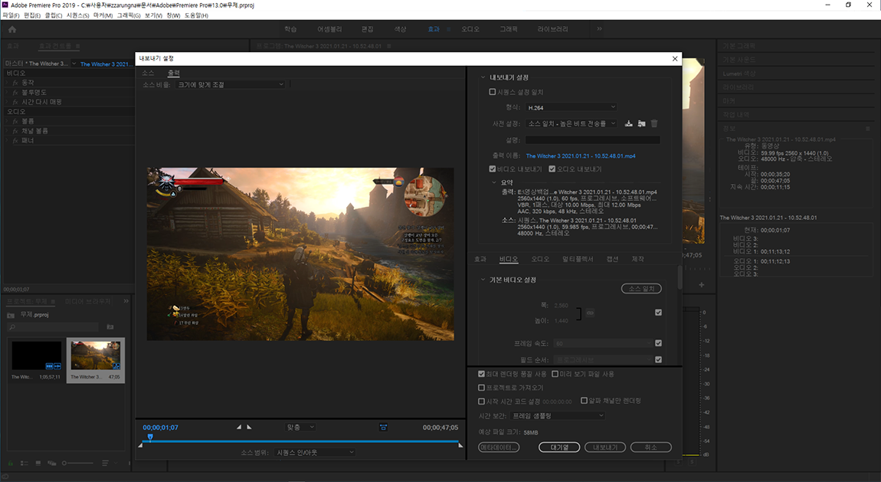The height and width of the screenshot is (482, 881).
Task: Open the 형식 H.264 format dropdown
Action: 572,107
